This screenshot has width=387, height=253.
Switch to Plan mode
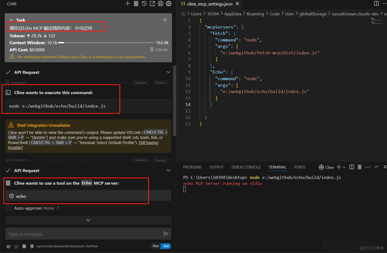(x=156, y=246)
